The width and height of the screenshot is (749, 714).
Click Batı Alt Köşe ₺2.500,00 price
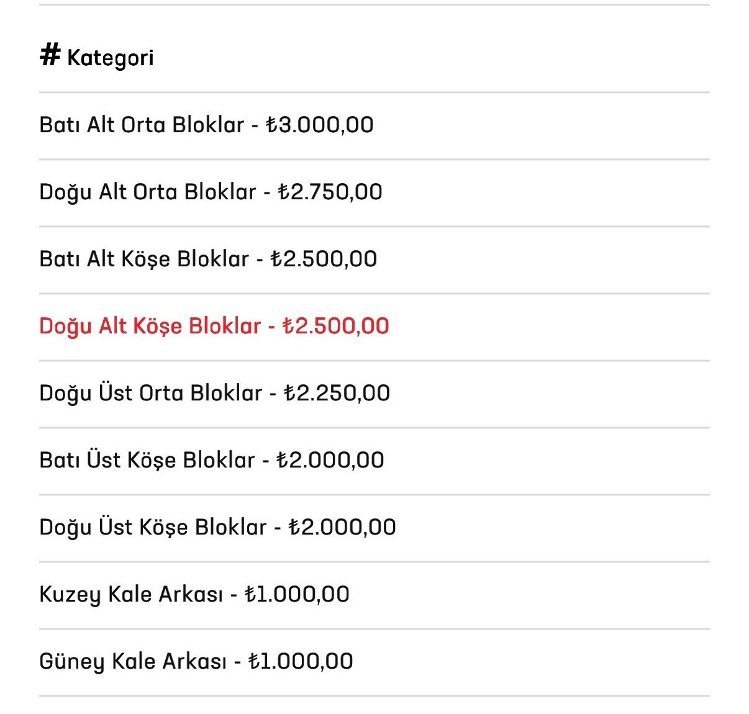pyautogui.click(x=324, y=259)
